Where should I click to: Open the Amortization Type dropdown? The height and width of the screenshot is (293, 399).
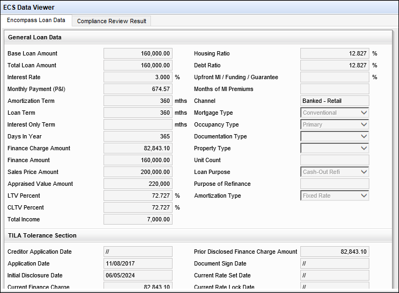tap(335, 196)
